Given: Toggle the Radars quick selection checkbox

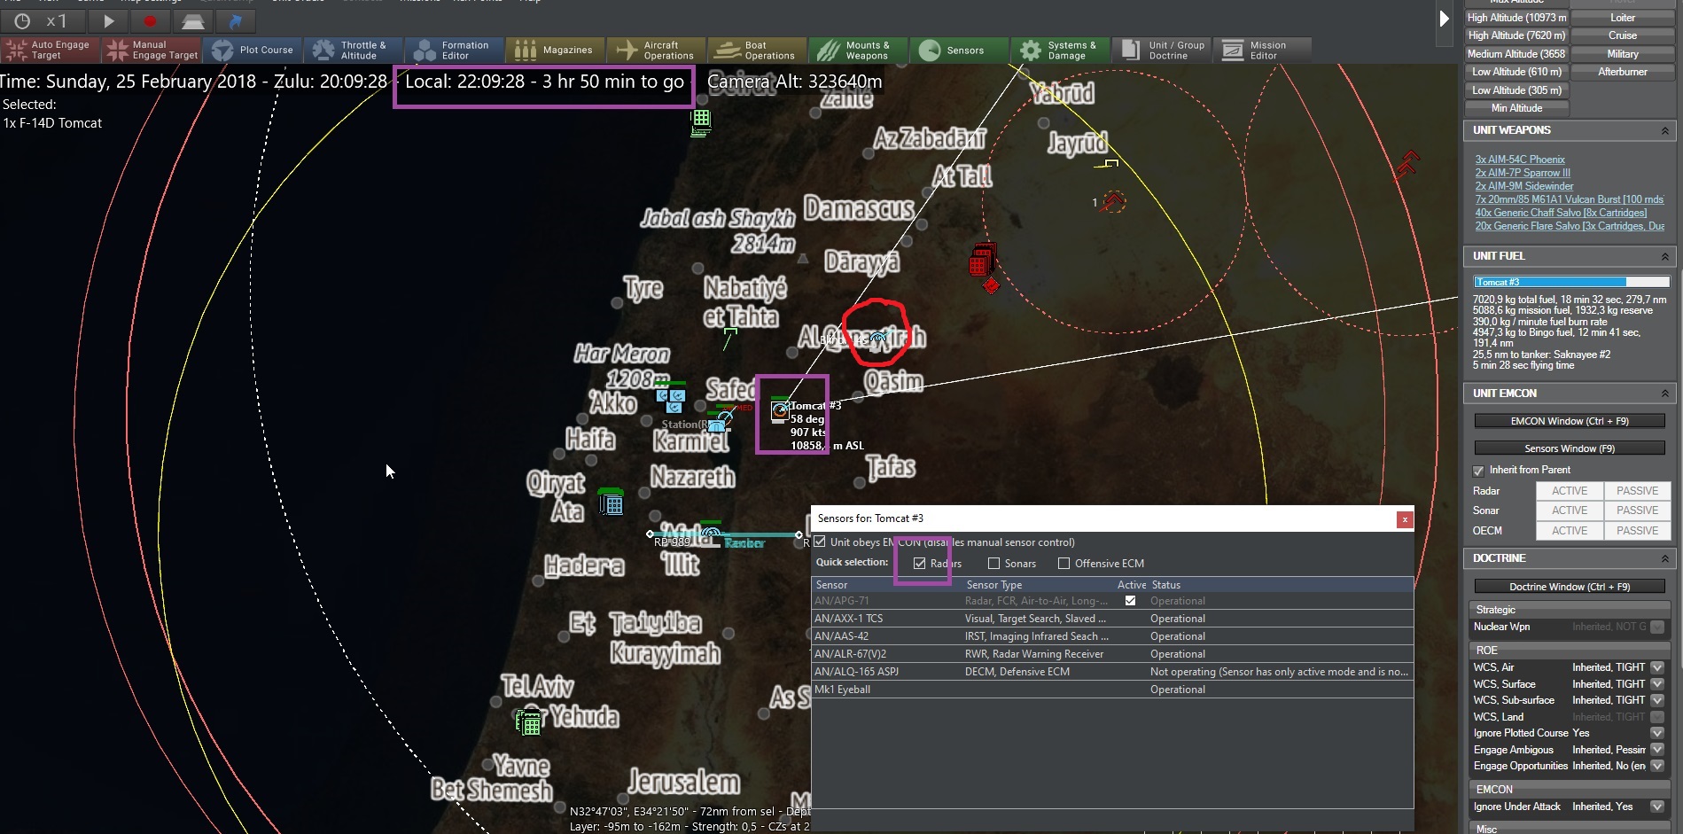Looking at the screenshot, I should click(920, 563).
